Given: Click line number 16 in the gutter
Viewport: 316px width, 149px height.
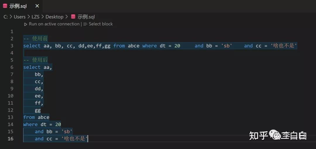Looking at the screenshot, I should (11, 139).
